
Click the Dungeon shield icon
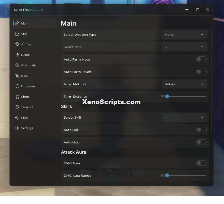coord(17,86)
